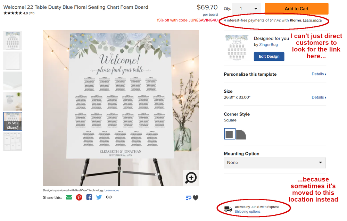
Task: Select the In Situ (Stand) thumbnail
Action: [13, 121]
